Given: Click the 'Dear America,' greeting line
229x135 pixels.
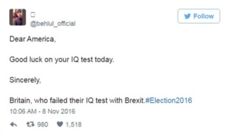Looking at the screenshot, I should click(x=33, y=39).
